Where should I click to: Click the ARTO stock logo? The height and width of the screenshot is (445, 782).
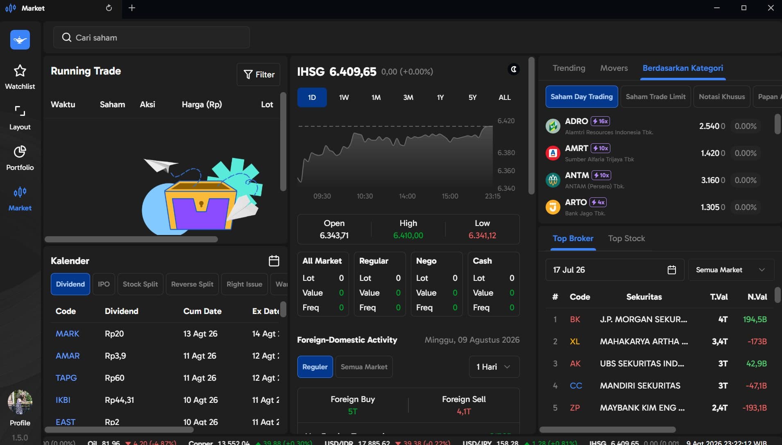[553, 207]
